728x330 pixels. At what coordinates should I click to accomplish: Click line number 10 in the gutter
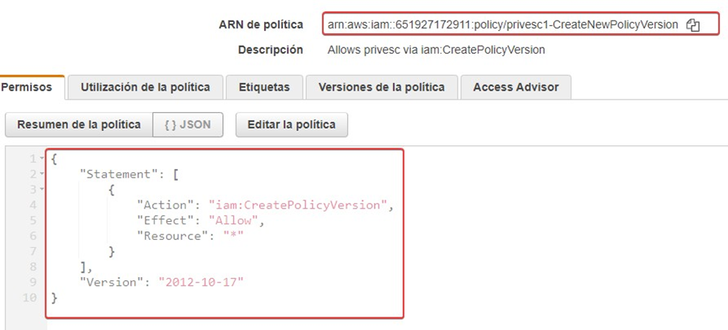tap(30, 298)
